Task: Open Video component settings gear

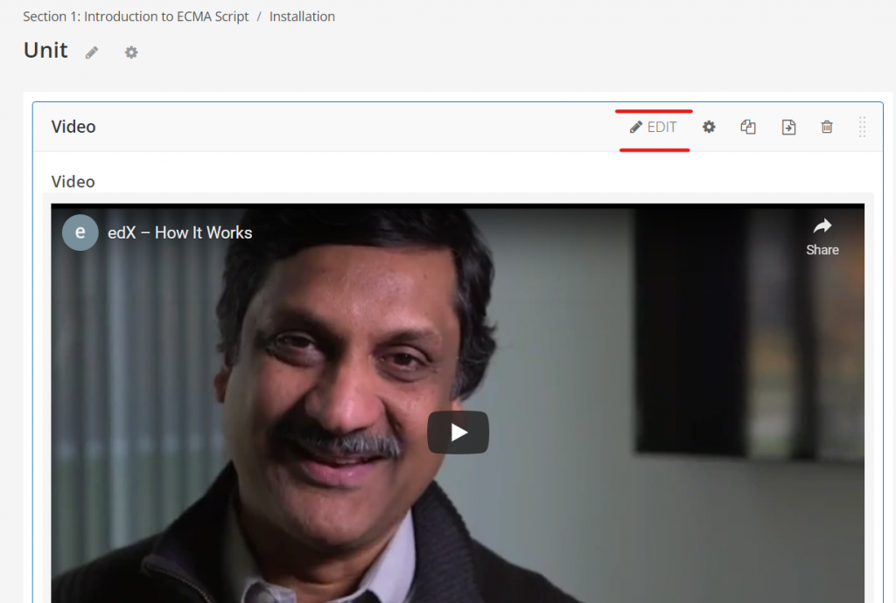Action: [x=709, y=127]
